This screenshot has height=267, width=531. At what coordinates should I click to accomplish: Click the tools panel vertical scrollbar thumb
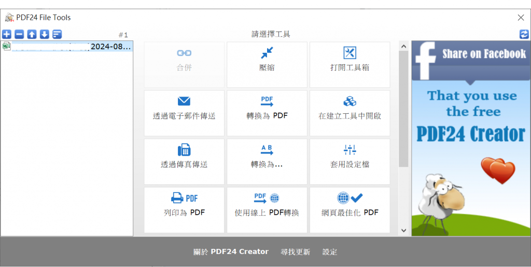pos(403,109)
